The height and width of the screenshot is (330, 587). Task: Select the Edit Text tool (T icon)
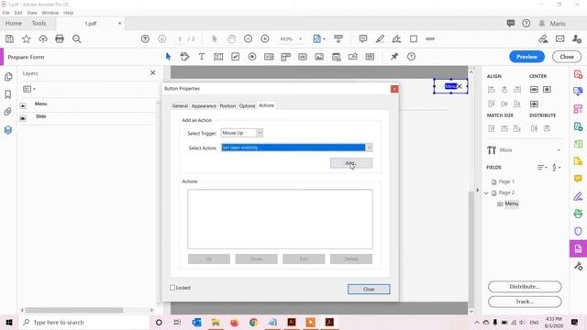pyautogui.click(x=202, y=57)
